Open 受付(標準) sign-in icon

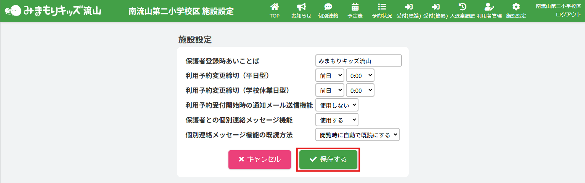click(x=409, y=7)
